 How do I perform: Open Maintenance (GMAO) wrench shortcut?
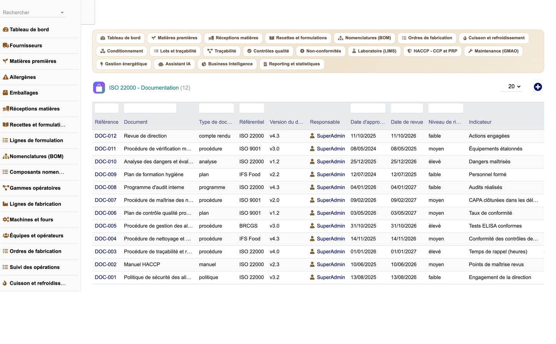493,51
